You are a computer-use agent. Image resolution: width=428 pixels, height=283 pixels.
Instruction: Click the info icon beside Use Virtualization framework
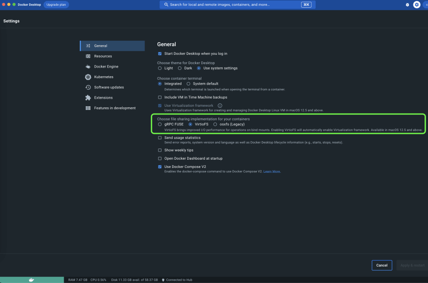pos(220,105)
